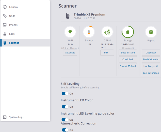Click the Storage SD card icon
Screen dimensions: 161x132
[128, 32]
